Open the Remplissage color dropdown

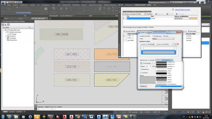pos(152,63)
